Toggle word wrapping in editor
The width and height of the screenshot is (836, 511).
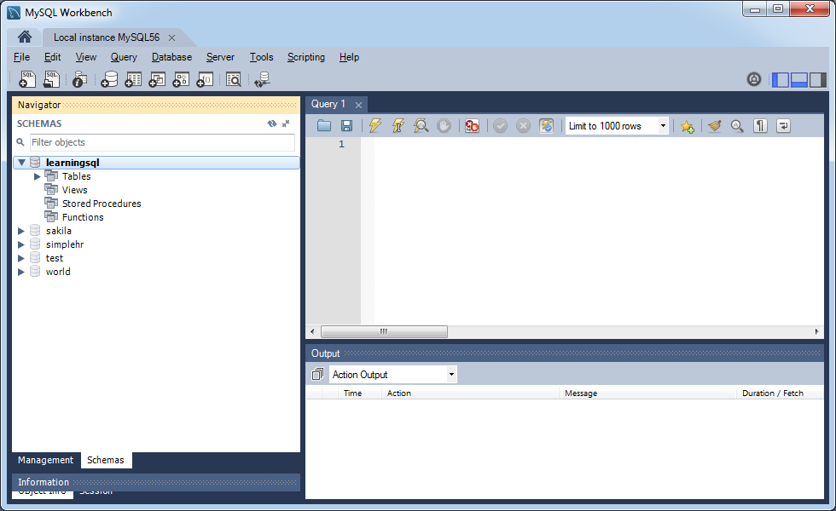(783, 126)
